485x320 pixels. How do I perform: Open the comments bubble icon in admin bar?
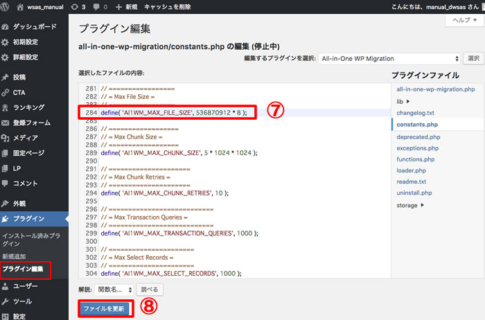(96, 7)
